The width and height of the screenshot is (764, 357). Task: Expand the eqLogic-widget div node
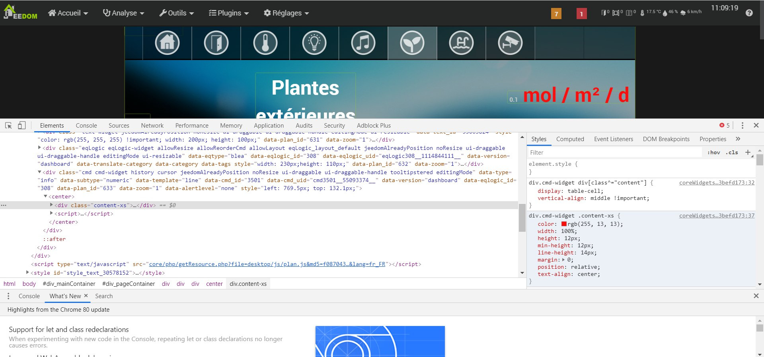(x=39, y=147)
